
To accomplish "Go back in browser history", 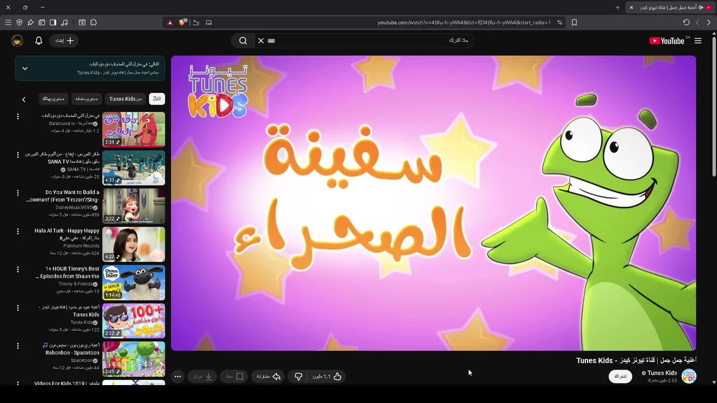I will (x=709, y=22).
